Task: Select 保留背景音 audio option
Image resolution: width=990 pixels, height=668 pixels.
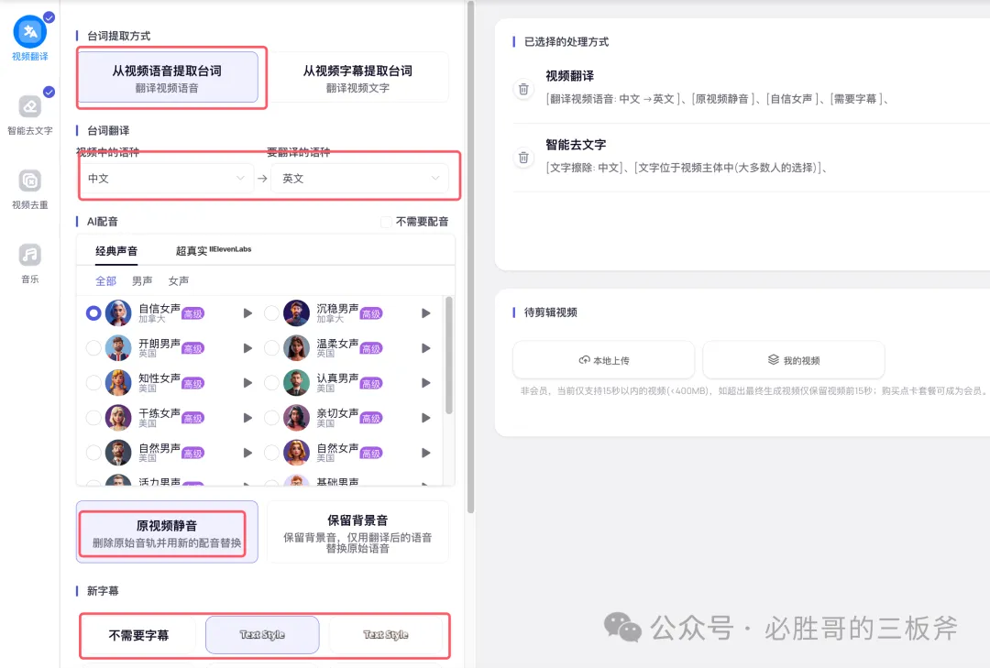Action: point(357,532)
